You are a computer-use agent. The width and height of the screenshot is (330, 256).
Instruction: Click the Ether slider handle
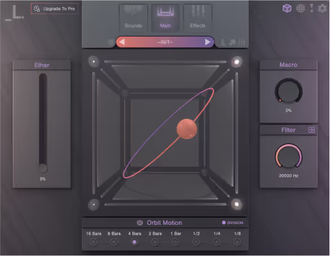(x=43, y=168)
